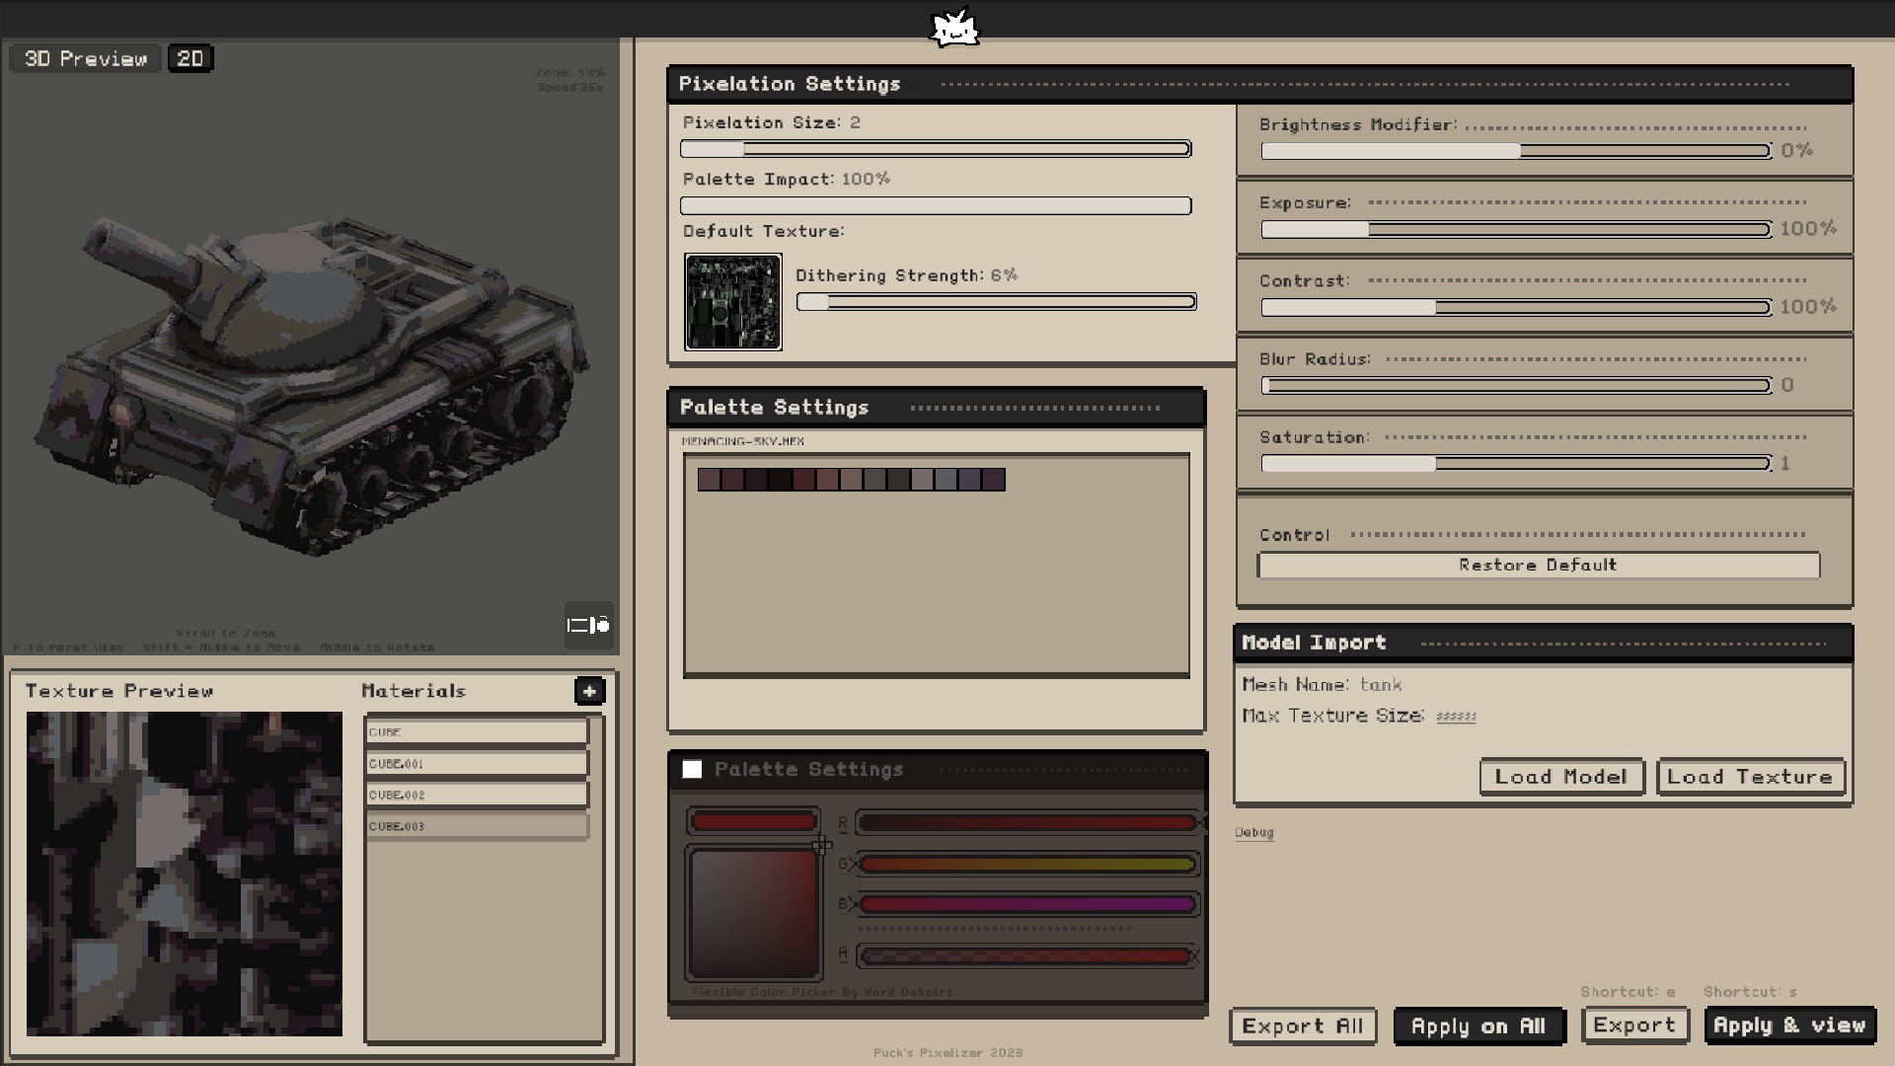Switch to the 2D view tab
Screen dimensions: 1895x1066
[x=189, y=58]
